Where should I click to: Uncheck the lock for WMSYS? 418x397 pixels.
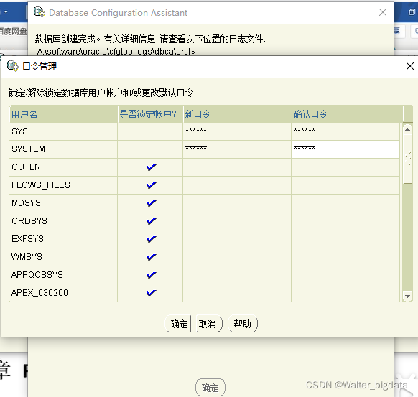click(x=151, y=257)
